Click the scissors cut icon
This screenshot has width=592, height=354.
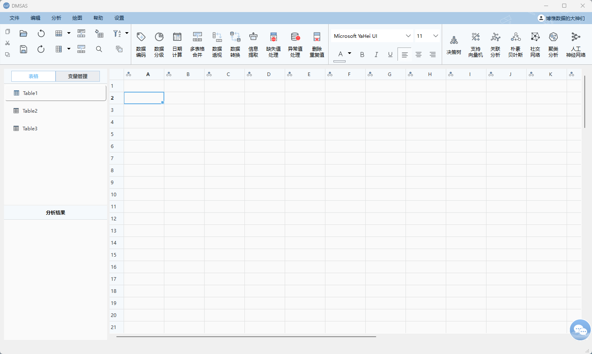click(x=7, y=43)
